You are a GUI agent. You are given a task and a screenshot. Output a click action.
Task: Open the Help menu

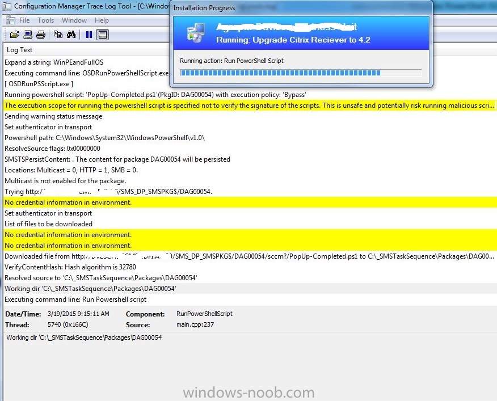[102, 20]
